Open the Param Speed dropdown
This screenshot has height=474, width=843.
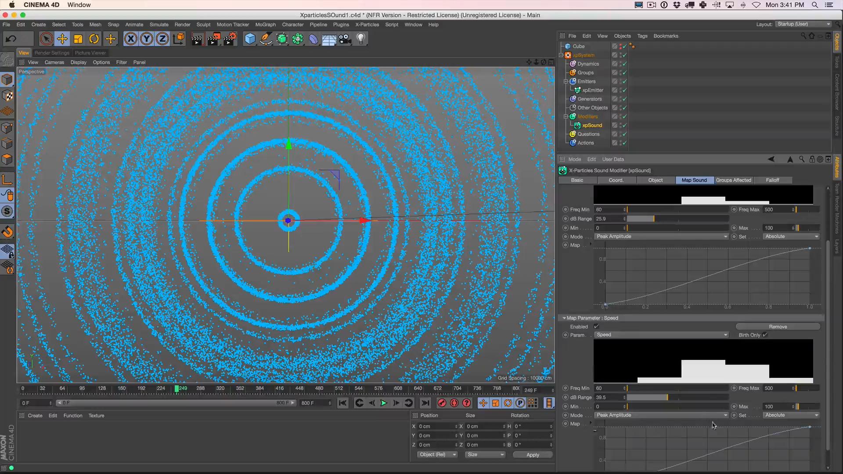pos(661,335)
